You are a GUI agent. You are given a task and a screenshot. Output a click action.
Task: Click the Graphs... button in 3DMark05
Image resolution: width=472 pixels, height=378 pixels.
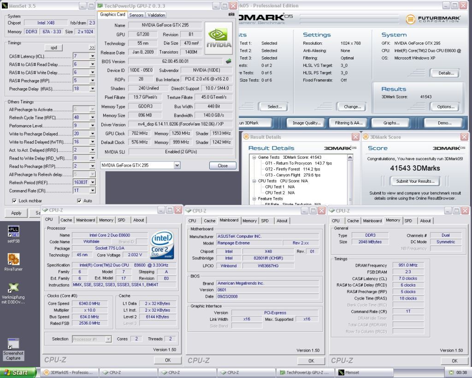pos(391,123)
